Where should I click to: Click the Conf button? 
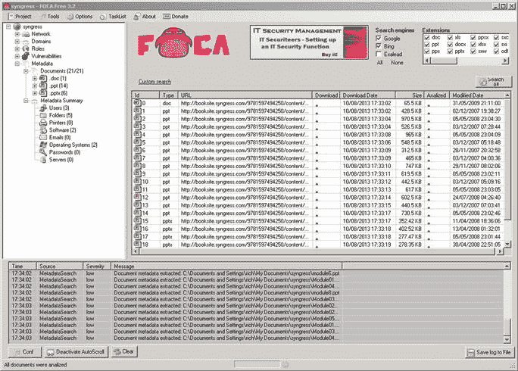pyautogui.click(x=25, y=352)
